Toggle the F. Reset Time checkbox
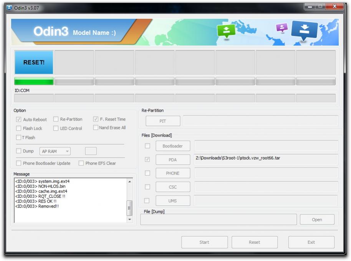Screen dimensions: 351x261 (96, 119)
